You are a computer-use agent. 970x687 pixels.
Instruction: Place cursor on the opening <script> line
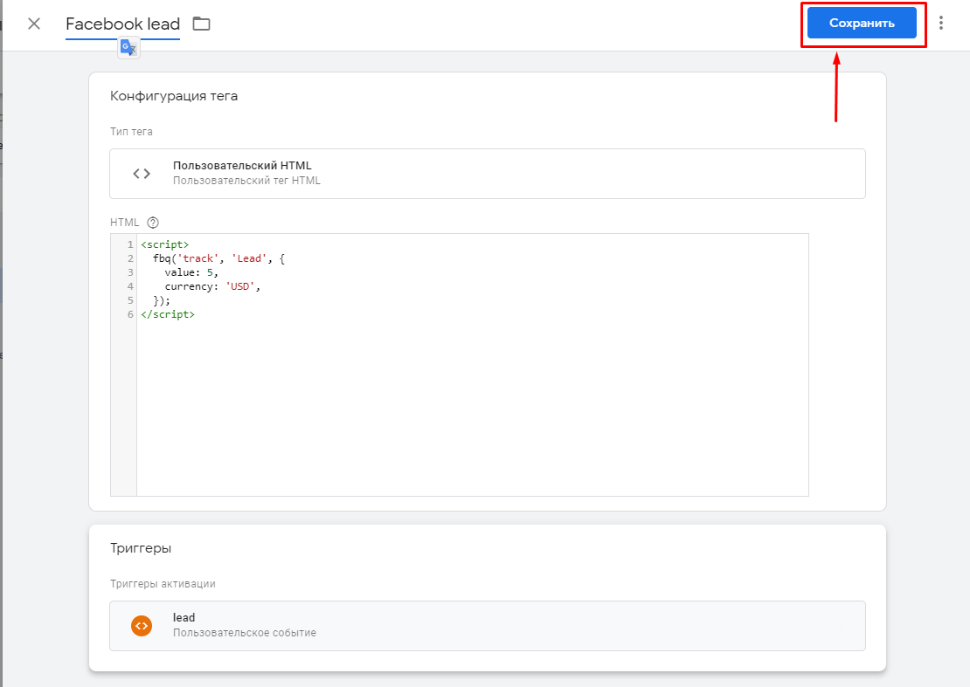click(x=164, y=244)
